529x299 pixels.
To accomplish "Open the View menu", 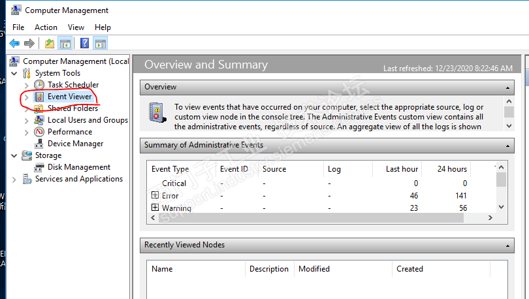I will tap(76, 27).
